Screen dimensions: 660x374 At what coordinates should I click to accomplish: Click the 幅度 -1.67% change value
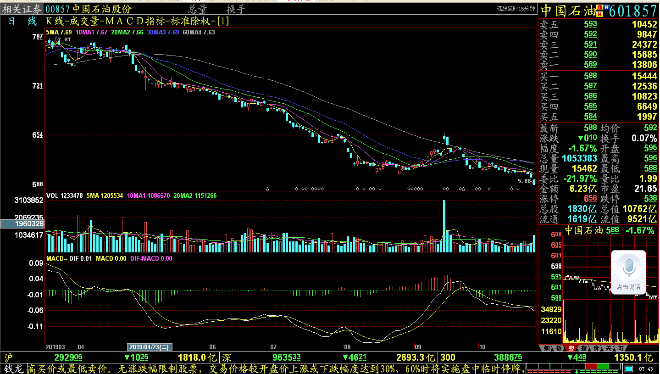tap(582, 148)
